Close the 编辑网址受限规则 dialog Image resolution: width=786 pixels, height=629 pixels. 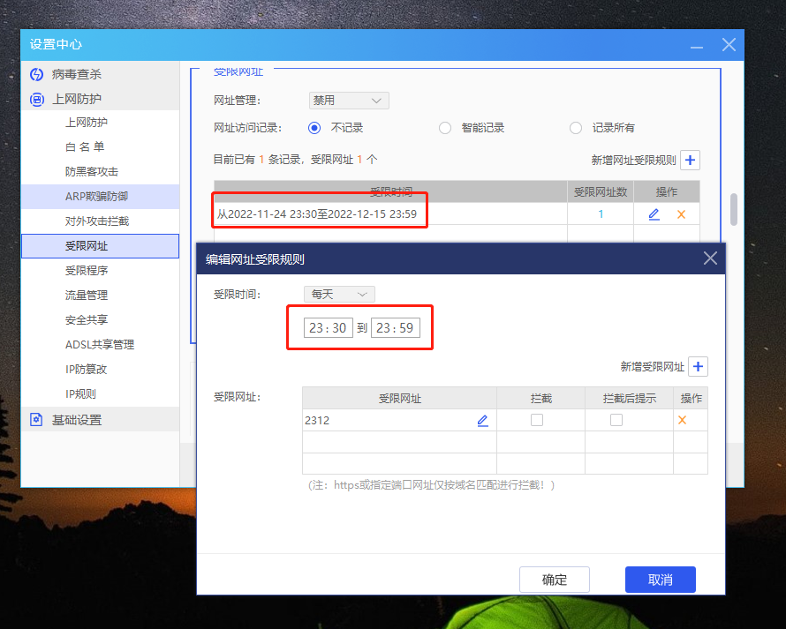coord(710,258)
